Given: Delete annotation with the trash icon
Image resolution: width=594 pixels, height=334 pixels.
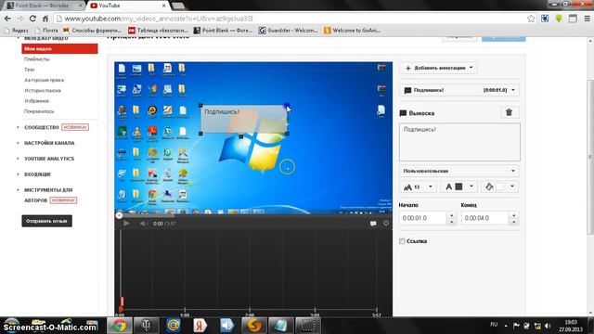Looking at the screenshot, I should (x=510, y=112).
